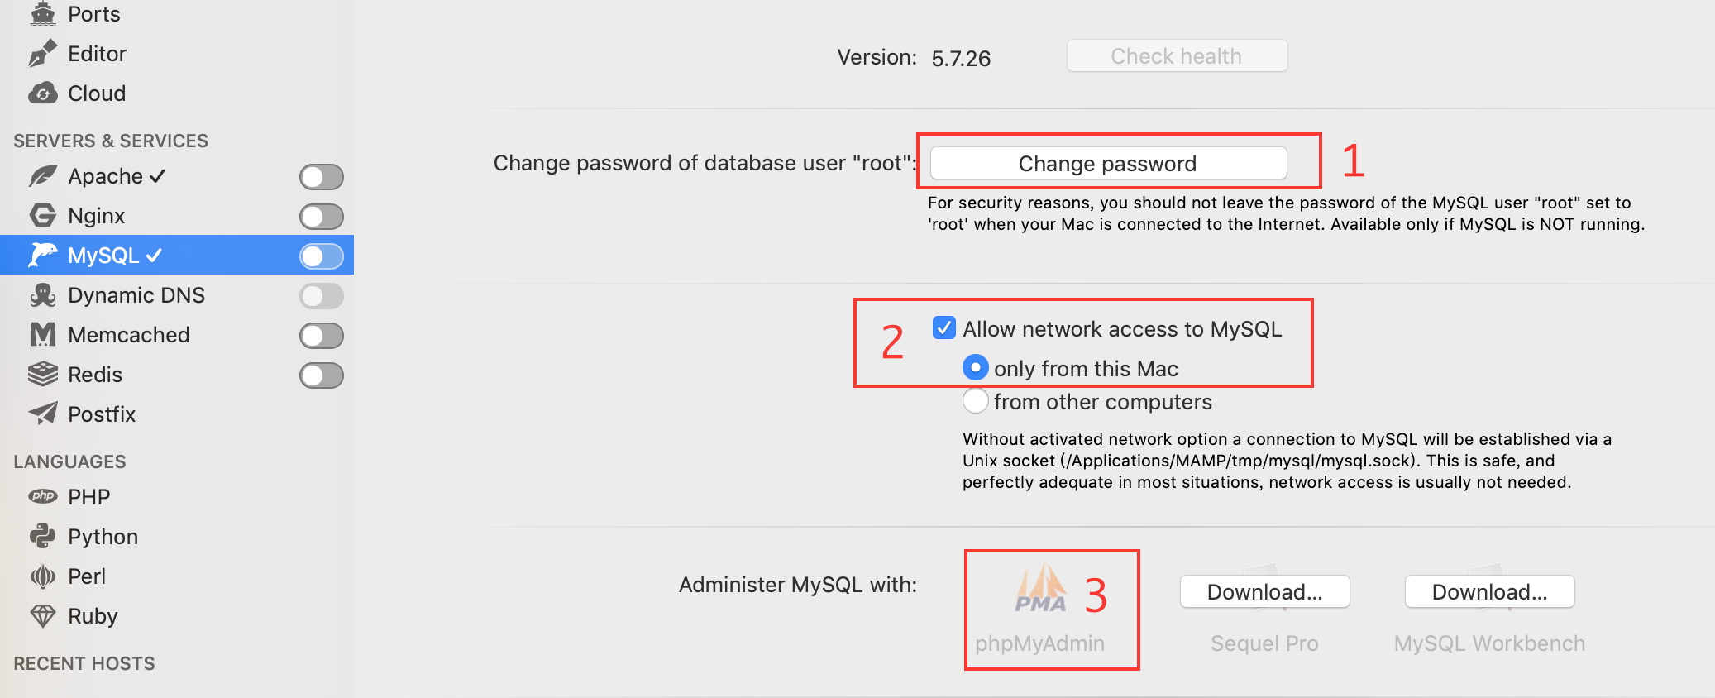
Task: Click the Nginx logo icon
Action: tap(42, 216)
